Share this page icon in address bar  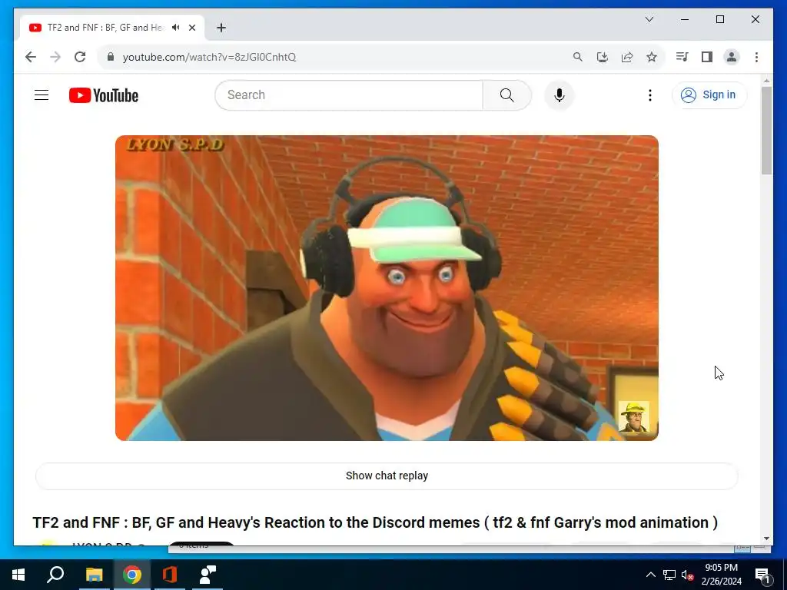pos(627,57)
